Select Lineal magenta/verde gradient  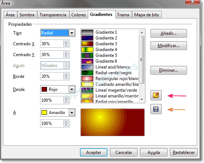[x=110, y=90]
